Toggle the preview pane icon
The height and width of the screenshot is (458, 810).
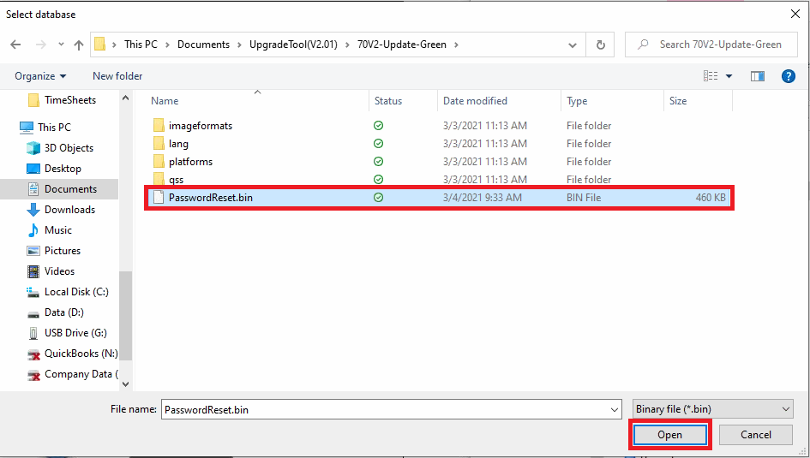click(x=758, y=76)
